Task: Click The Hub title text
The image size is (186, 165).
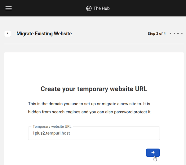Action: (x=102, y=8)
